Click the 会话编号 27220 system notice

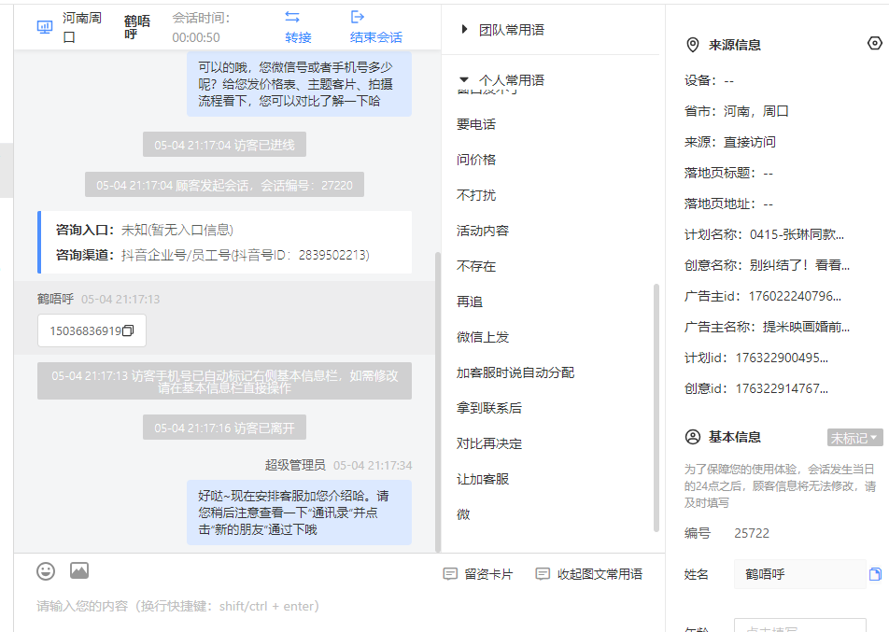pos(224,185)
